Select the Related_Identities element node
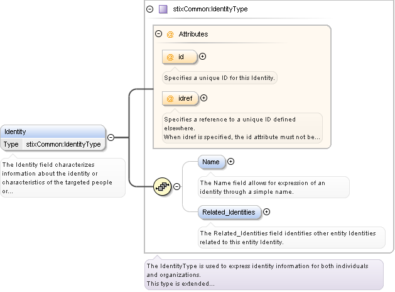Image resolution: width=395 pixels, height=292 pixels. [229, 213]
